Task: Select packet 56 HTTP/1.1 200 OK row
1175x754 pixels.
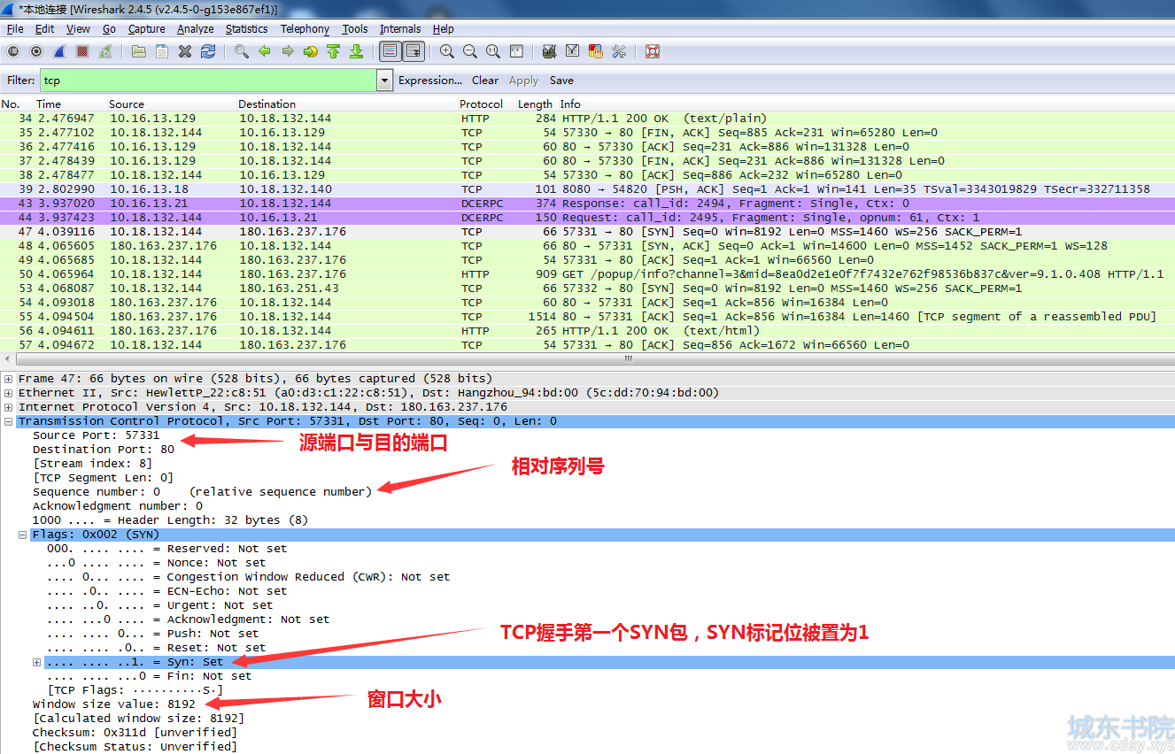Action: pos(587,331)
